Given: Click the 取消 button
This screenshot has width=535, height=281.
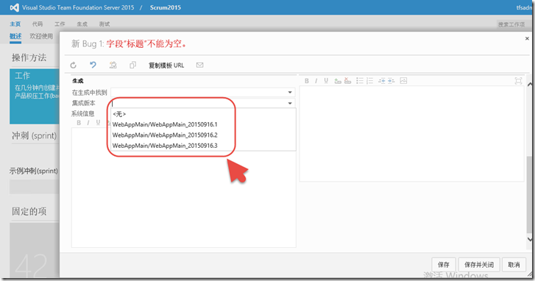Looking at the screenshot, I should tap(514, 265).
